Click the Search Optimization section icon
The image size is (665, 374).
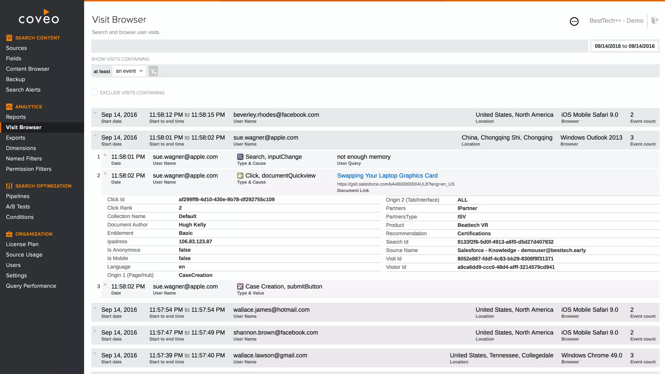(9, 186)
